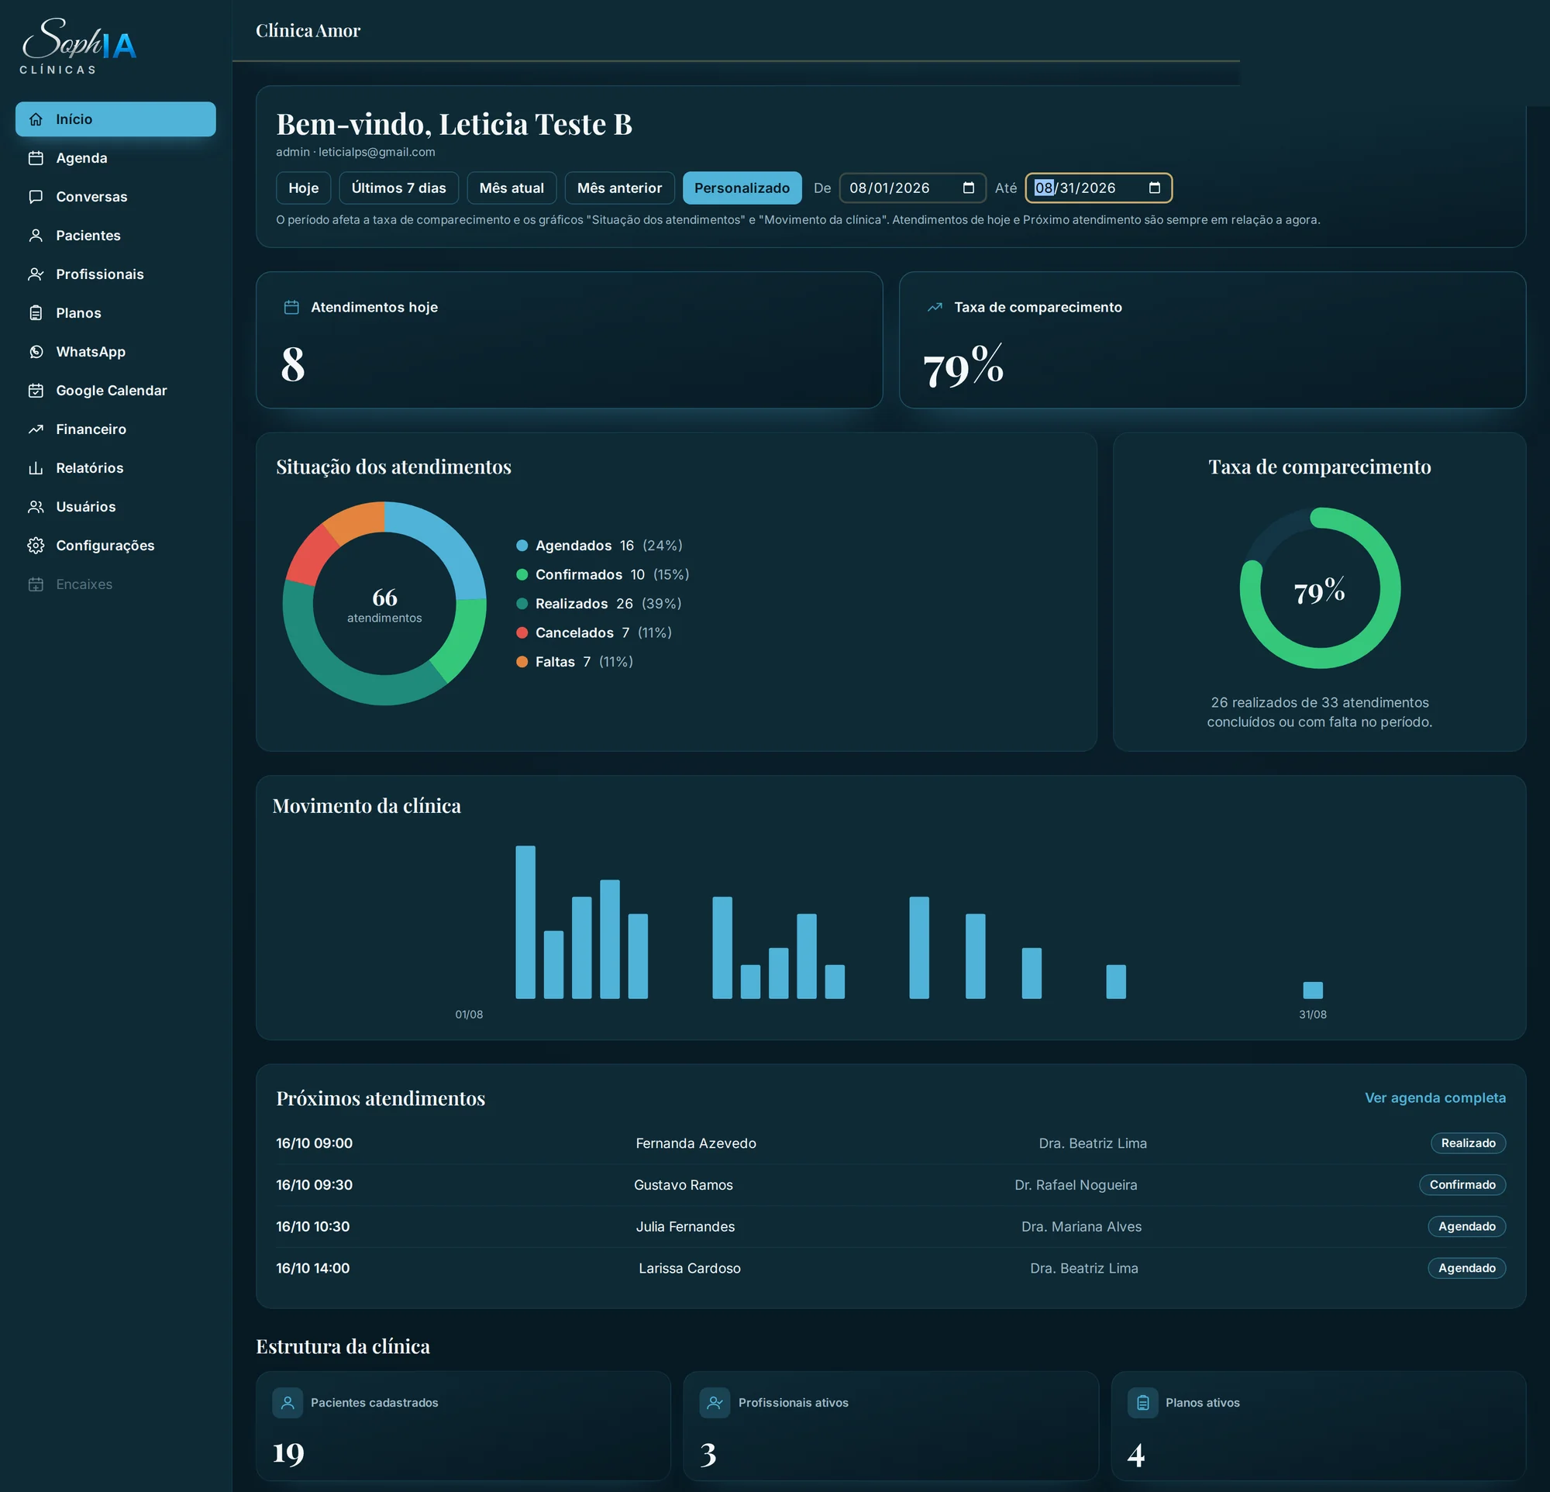
Task: Click the WhatsApp icon in the sidebar
Action: click(x=36, y=352)
